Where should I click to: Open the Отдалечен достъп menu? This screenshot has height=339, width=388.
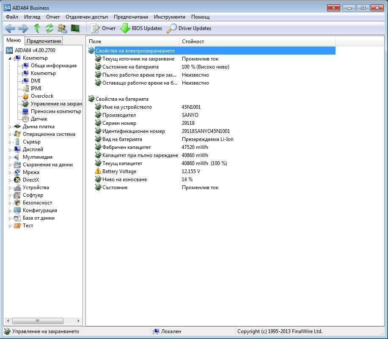[87, 17]
